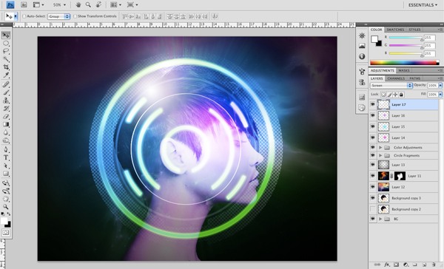Click the Zoom magnifier in the application bar
This screenshot has width=444, height=269.
pyautogui.click(x=88, y=5)
